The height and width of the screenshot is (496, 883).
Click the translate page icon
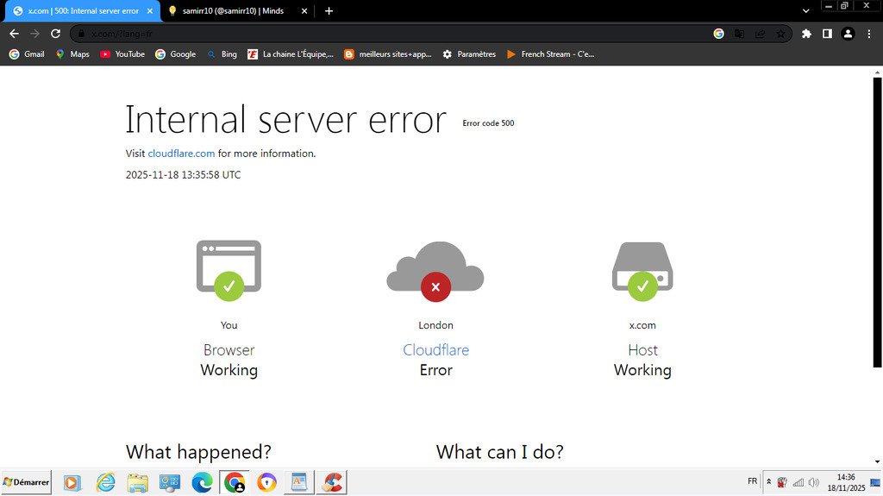point(739,34)
